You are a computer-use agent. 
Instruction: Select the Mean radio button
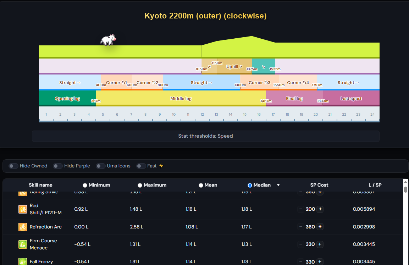pyautogui.click(x=201, y=185)
